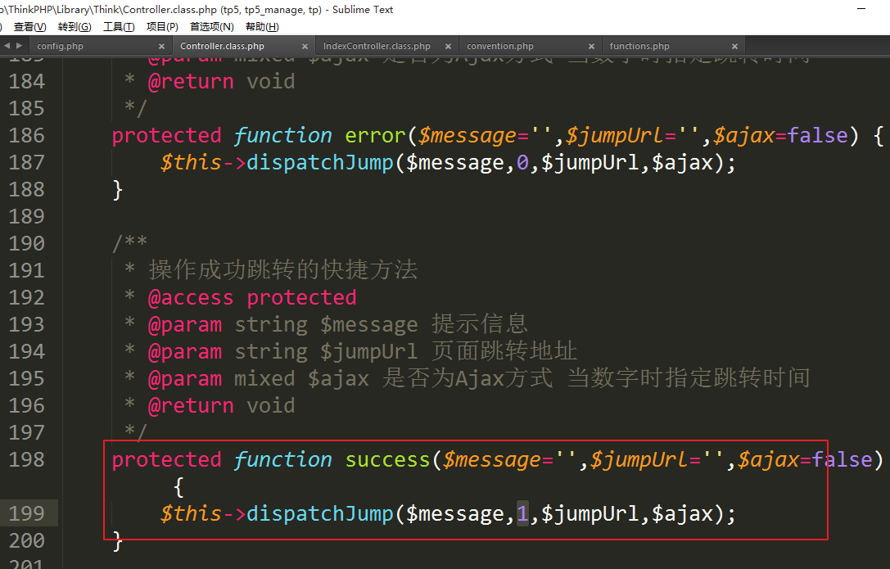The image size is (890, 569).
Task: Close the config.php tab
Action: click(x=162, y=47)
